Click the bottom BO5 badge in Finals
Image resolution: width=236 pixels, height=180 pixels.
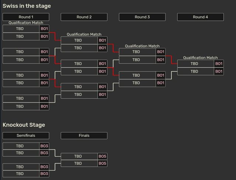click(103, 163)
